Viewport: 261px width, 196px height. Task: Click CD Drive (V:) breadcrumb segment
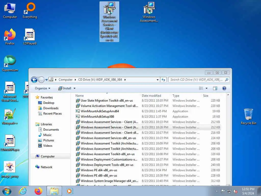tap(100, 80)
